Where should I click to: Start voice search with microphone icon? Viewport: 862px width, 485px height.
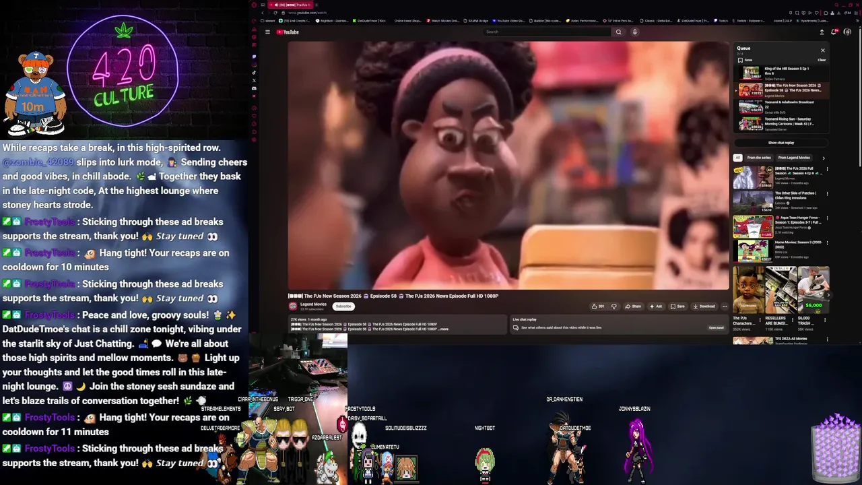click(x=634, y=32)
